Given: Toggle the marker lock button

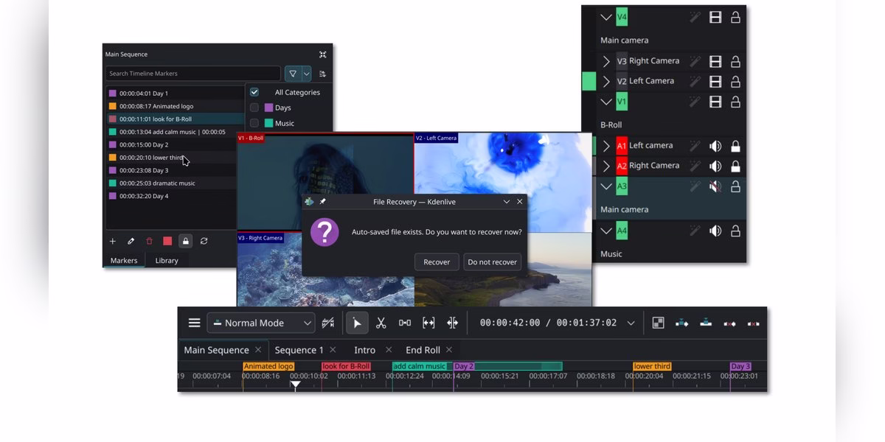Looking at the screenshot, I should (x=186, y=241).
